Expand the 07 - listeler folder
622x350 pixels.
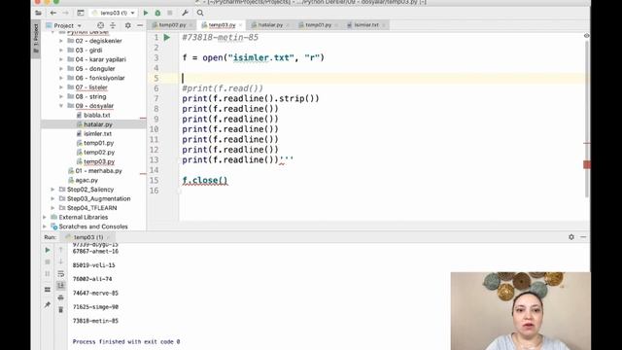(61, 87)
